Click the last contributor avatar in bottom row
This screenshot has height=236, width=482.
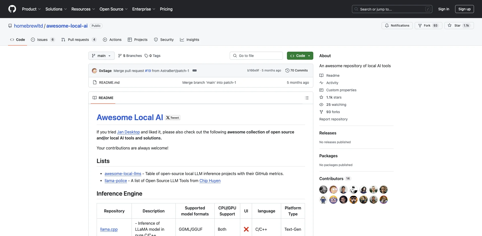click(384, 200)
